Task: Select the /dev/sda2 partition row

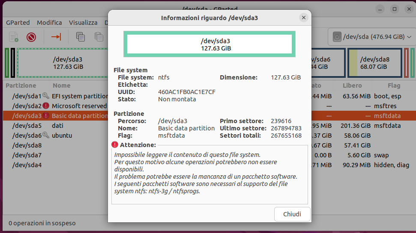Action: (56, 106)
